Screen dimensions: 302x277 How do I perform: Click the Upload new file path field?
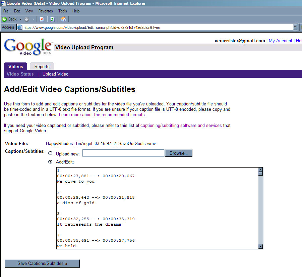(123, 153)
